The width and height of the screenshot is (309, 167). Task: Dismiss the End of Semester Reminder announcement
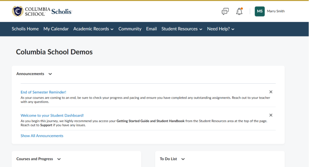(x=271, y=92)
